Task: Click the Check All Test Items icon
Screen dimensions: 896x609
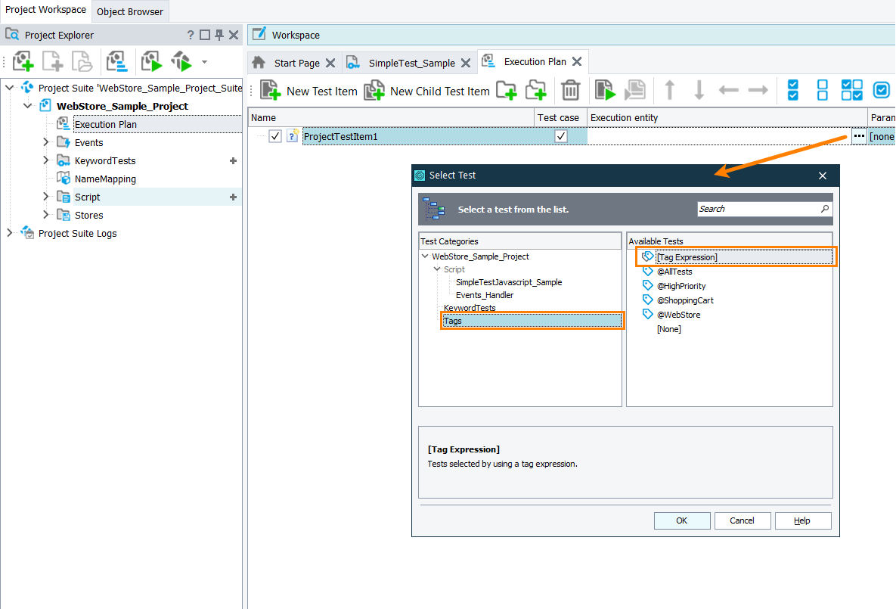Action: coord(793,90)
